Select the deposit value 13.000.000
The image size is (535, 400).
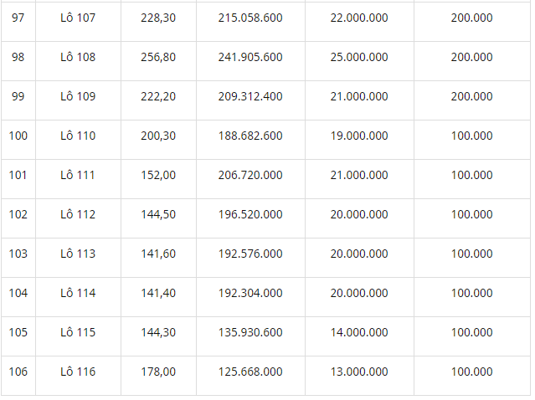(359, 372)
